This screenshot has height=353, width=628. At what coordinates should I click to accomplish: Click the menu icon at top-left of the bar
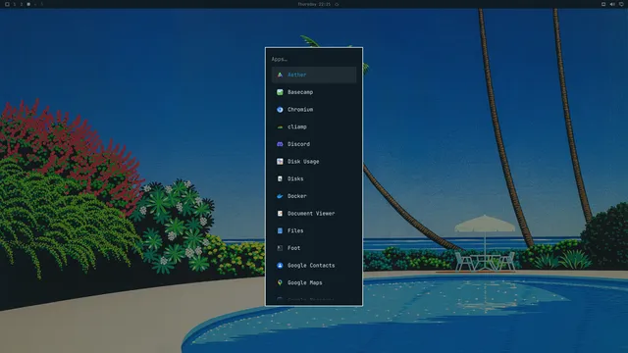click(7, 4)
